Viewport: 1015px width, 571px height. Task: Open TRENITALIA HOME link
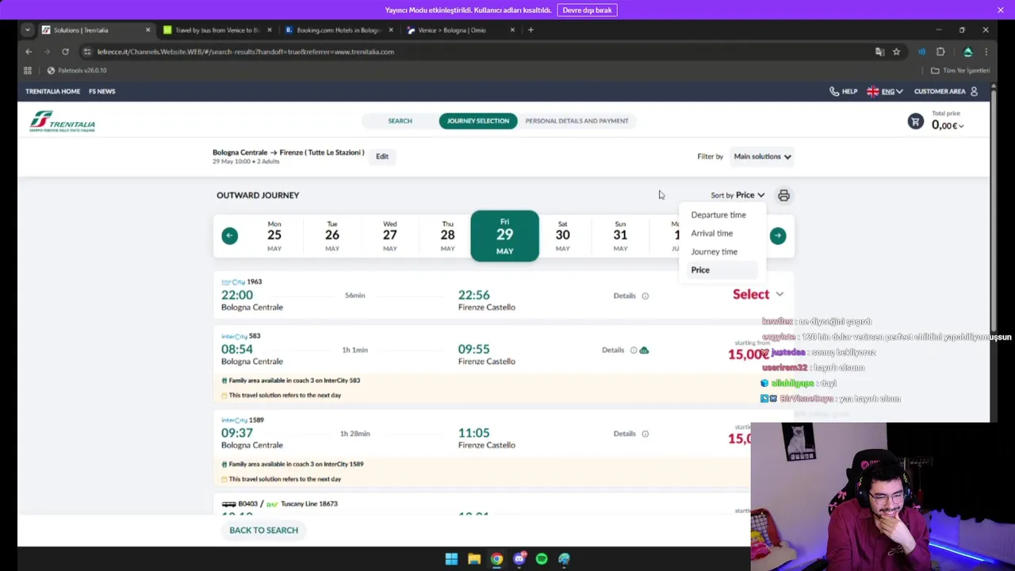[x=53, y=91]
